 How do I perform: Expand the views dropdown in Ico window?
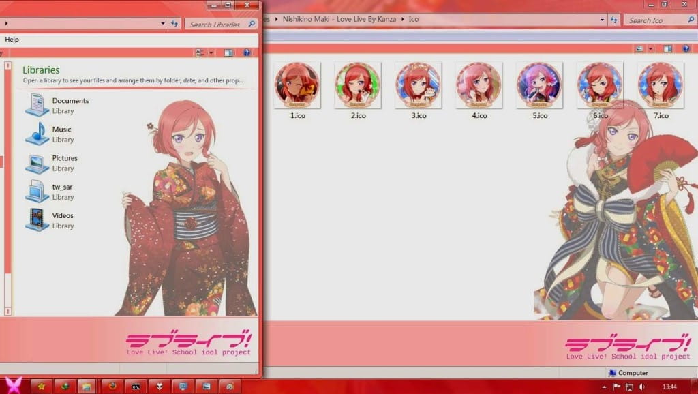point(650,49)
